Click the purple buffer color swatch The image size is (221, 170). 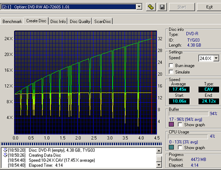click(171, 124)
